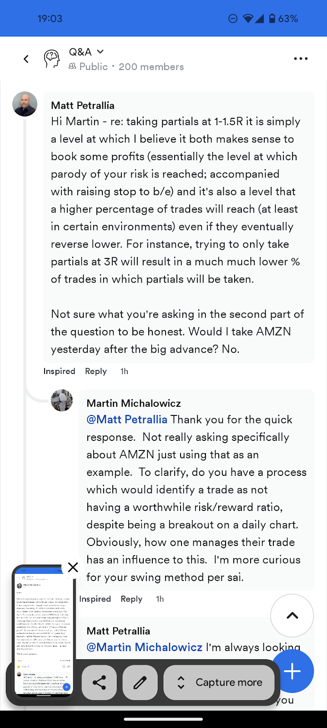327x728 pixels.
Task: Tap the Q&A head icon
Action: pos(52,59)
